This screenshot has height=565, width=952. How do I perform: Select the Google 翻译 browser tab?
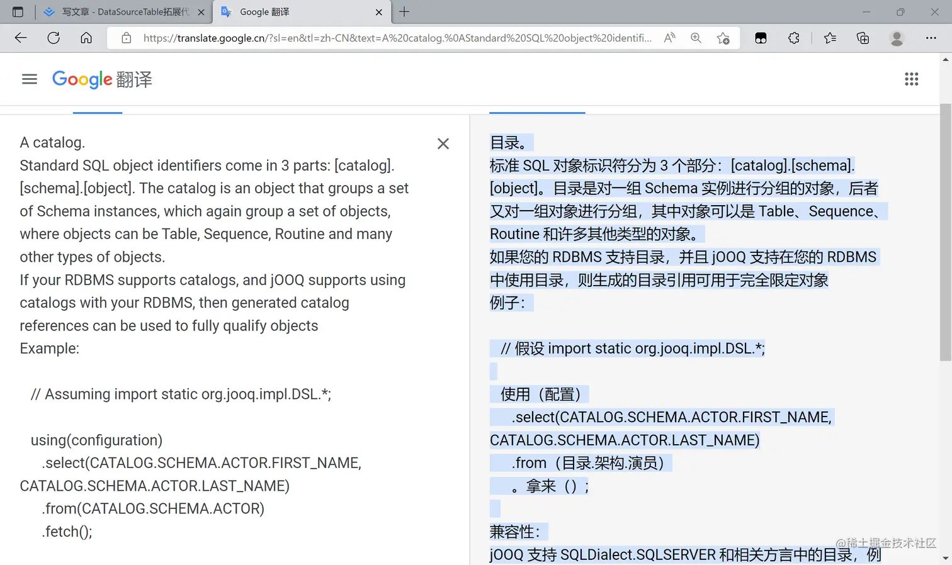[x=302, y=12]
